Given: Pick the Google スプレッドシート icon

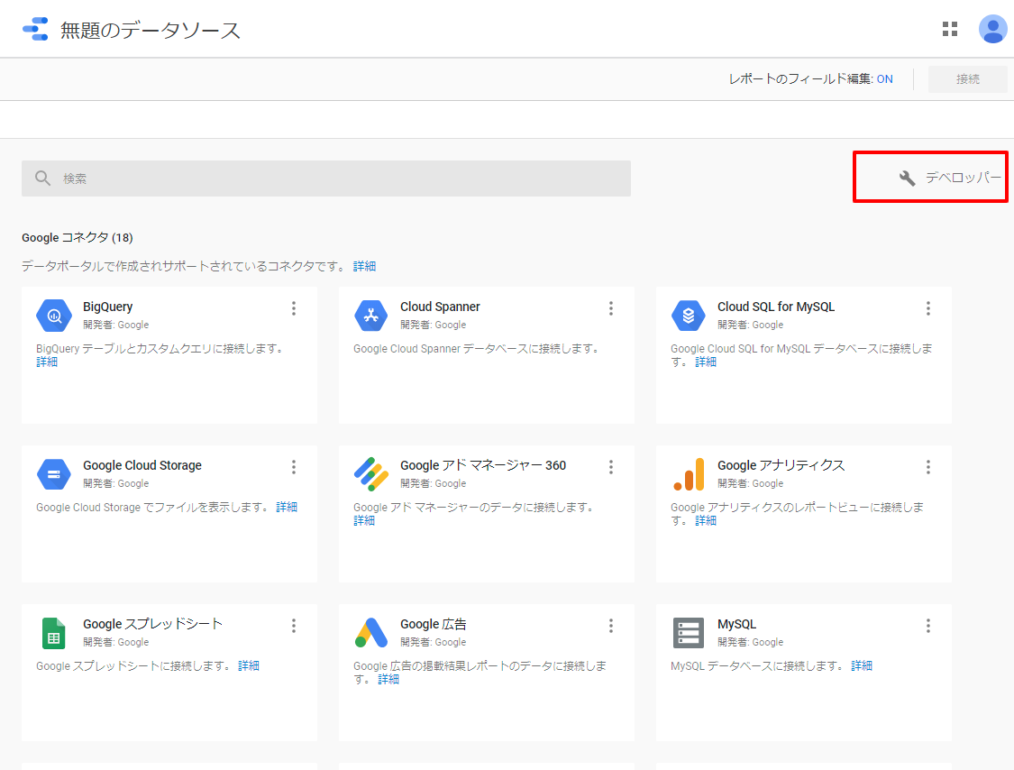Looking at the screenshot, I should tap(54, 633).
